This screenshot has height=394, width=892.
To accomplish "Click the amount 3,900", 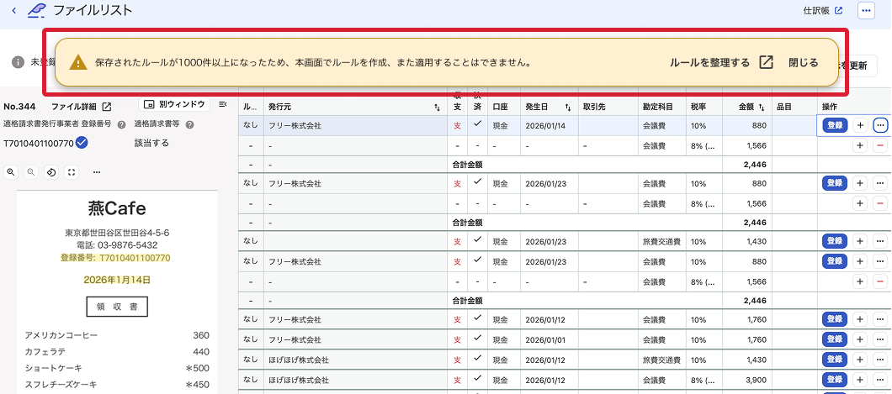I will [757, 380].
